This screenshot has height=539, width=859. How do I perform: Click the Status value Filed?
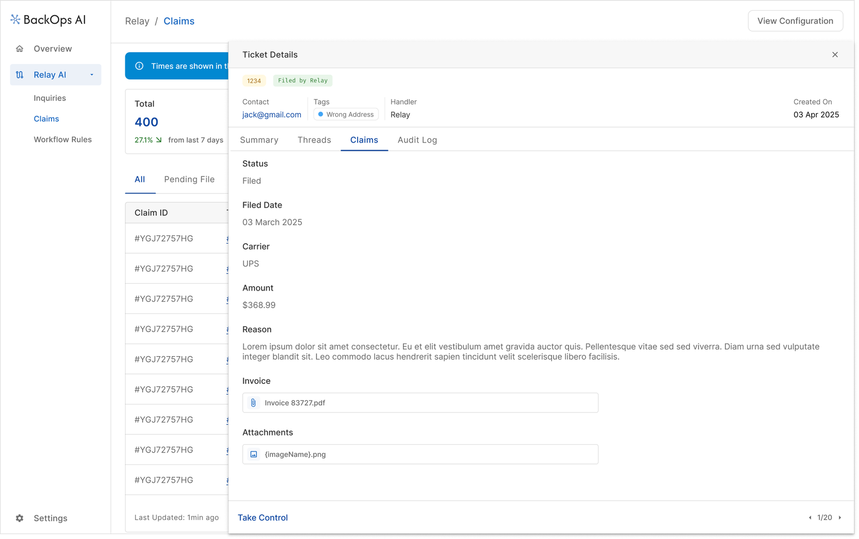pos(252,181)
